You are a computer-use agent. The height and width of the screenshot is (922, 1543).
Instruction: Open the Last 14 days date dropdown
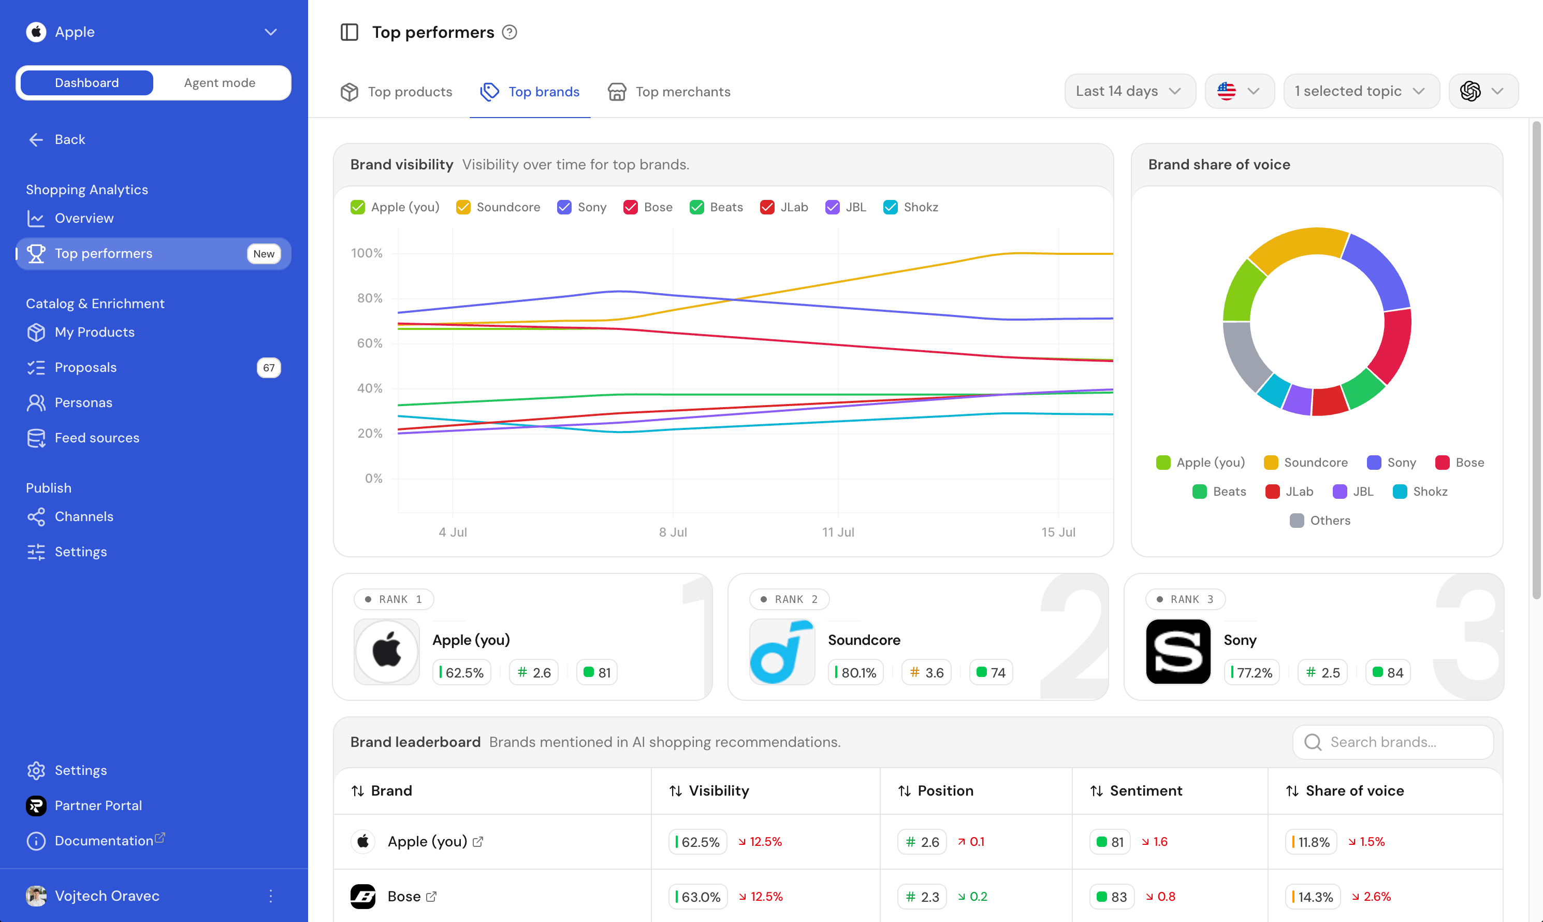click(x=1130, y=91)
